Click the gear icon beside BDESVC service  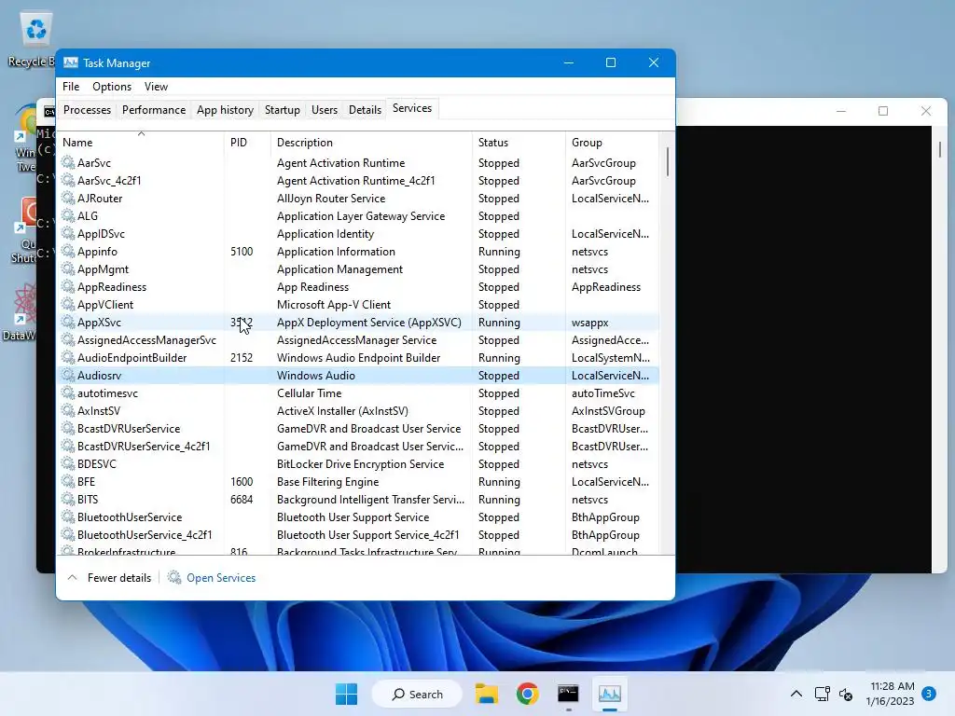pos(67,463)
